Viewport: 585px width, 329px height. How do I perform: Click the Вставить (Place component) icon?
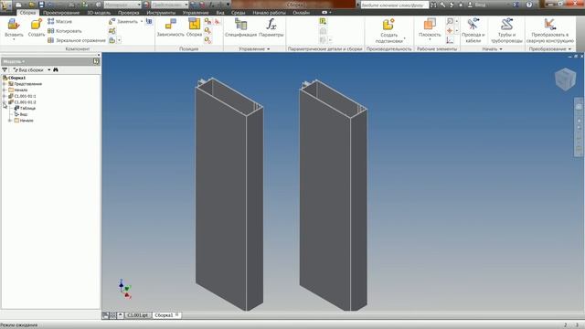[x=14, y=25]
